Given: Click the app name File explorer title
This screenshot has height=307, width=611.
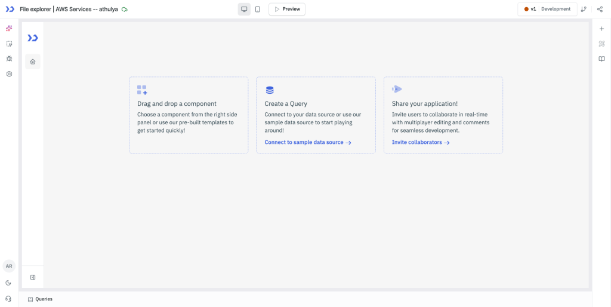Looking at the screenshot, I should click(69, 9).
